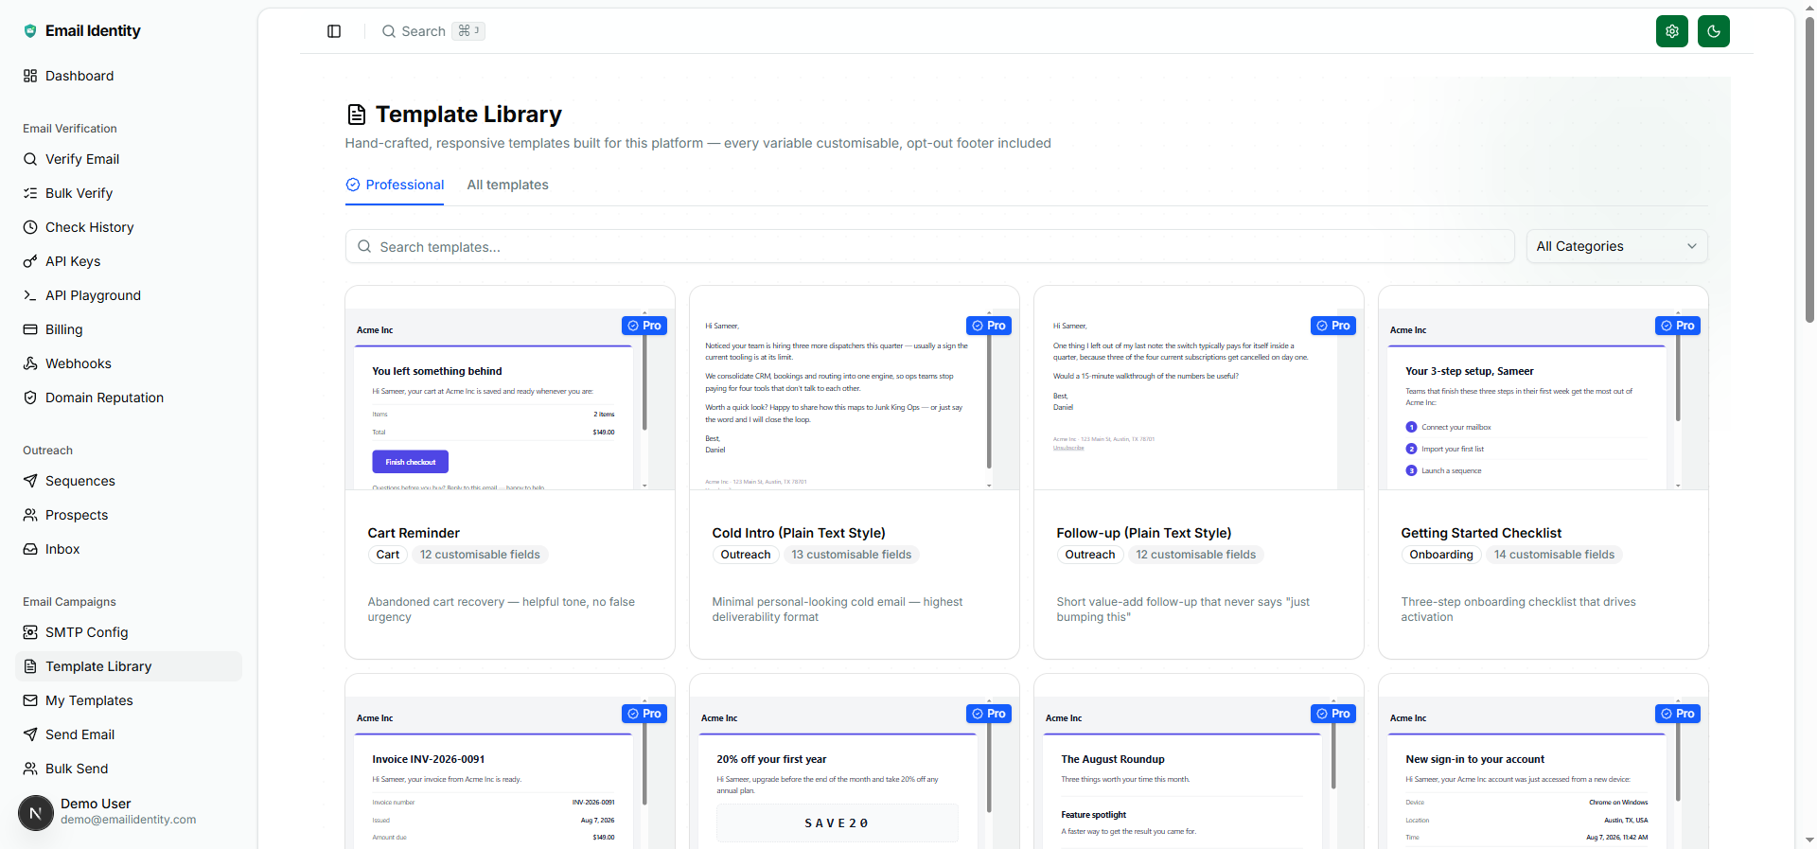1817x849 pixels.
Task: Switch to the All templates tab
Action: [x=507, y=185]
